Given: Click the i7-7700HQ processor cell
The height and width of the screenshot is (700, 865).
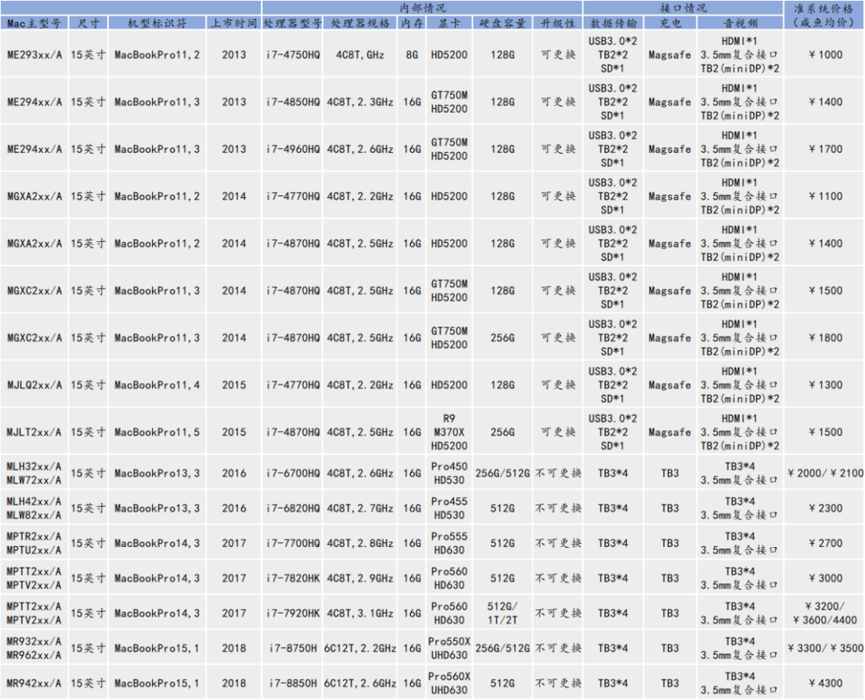Looking at the screenshot, I should click(292, 543).
